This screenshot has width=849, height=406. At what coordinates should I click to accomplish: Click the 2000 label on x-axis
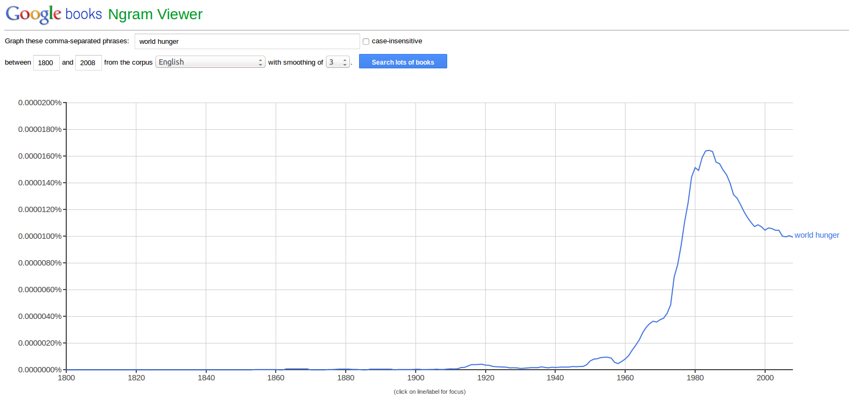click(765, 378)
